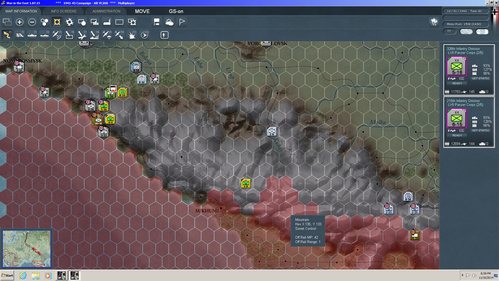The height and width of the screenshot is (281, 499).
Task: Select F6 bomb unit mode icon
Action: tap(69, 35)
